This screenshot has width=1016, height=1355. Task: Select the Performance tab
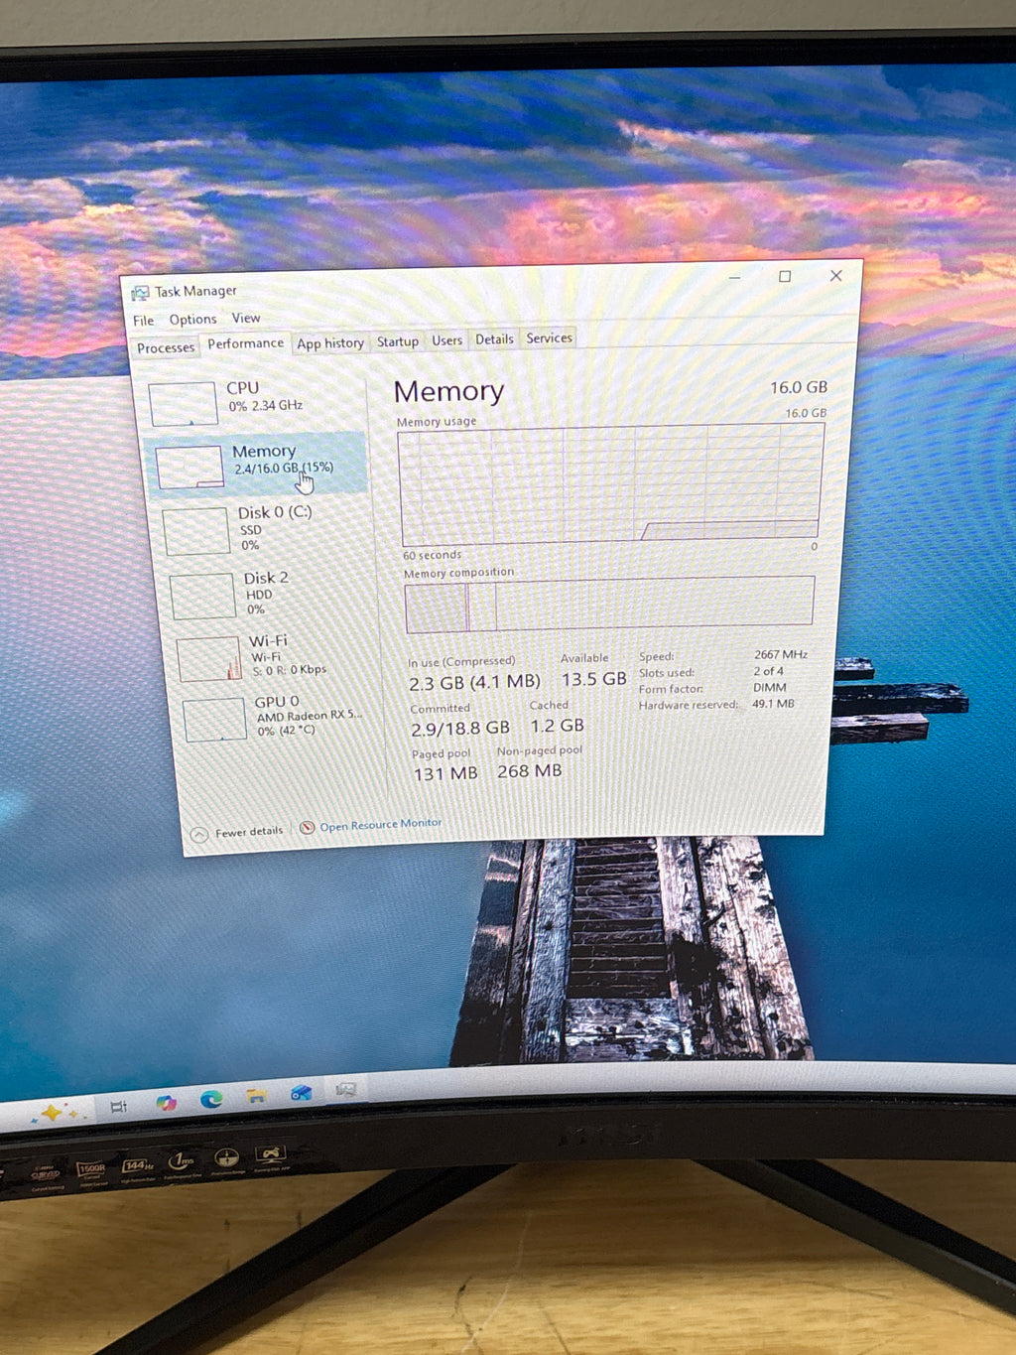(245, 343)
